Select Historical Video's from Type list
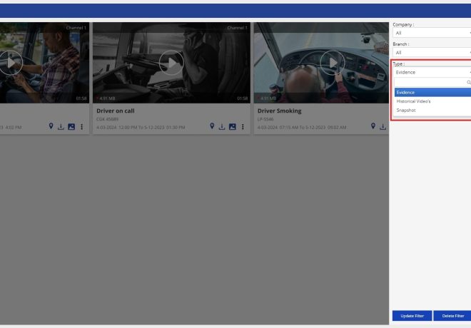The height and width of the screenshot is (328, 471). (x=414, y=101)
